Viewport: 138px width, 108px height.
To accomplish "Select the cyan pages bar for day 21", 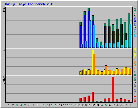I will (90, 34).
